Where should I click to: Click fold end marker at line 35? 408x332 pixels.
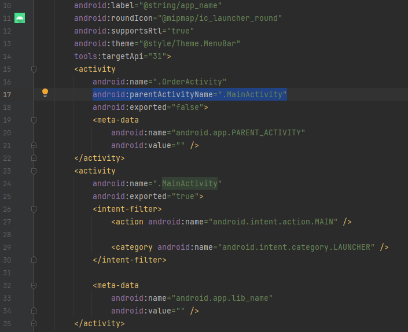click(x=34, y=324)
